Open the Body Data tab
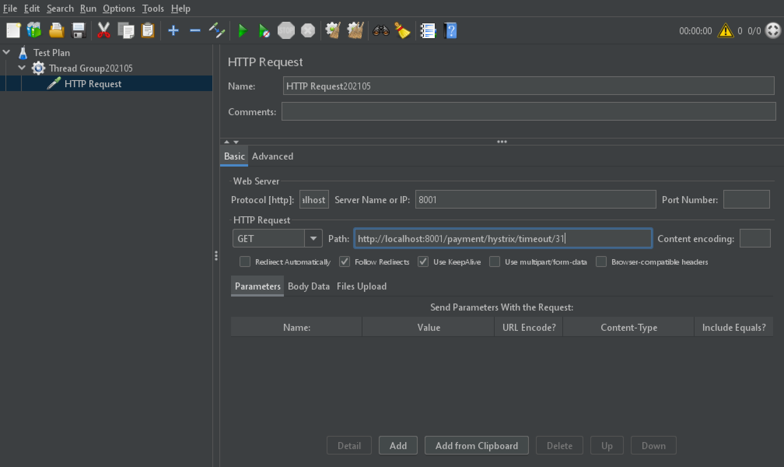The image size is (784, 467). click(308, 286)
